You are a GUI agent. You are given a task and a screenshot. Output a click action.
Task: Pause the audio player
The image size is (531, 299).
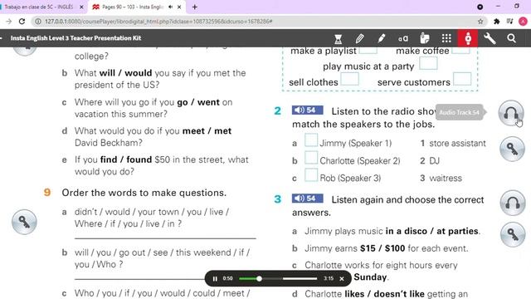click(x=215, y=279)
